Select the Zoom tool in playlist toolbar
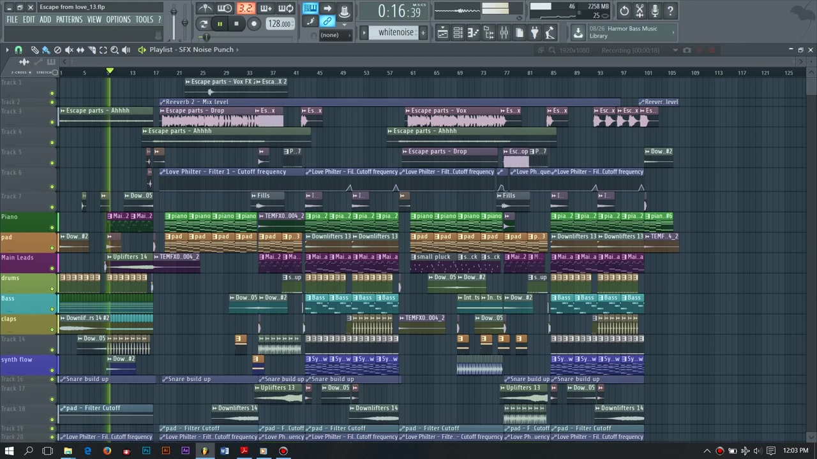Image resolution: width=817 pixels, height=459 pixels. pos(114,50)
